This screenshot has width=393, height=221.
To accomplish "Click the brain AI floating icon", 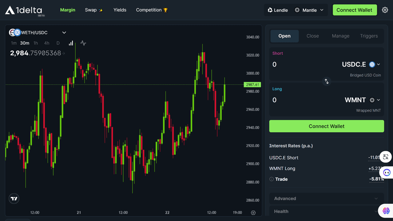I will 386,211.
